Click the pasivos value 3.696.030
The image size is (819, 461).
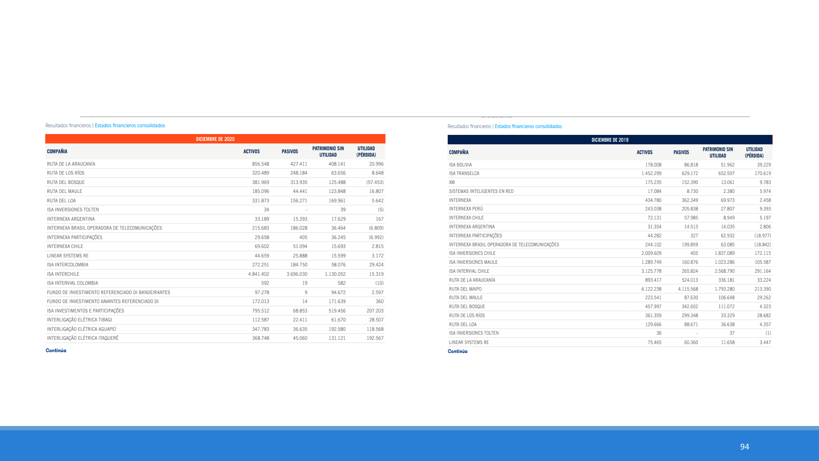(297, 274)
